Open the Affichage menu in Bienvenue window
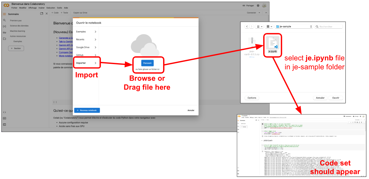This screenshot has height=179, width=369. [x=33, y=8]
